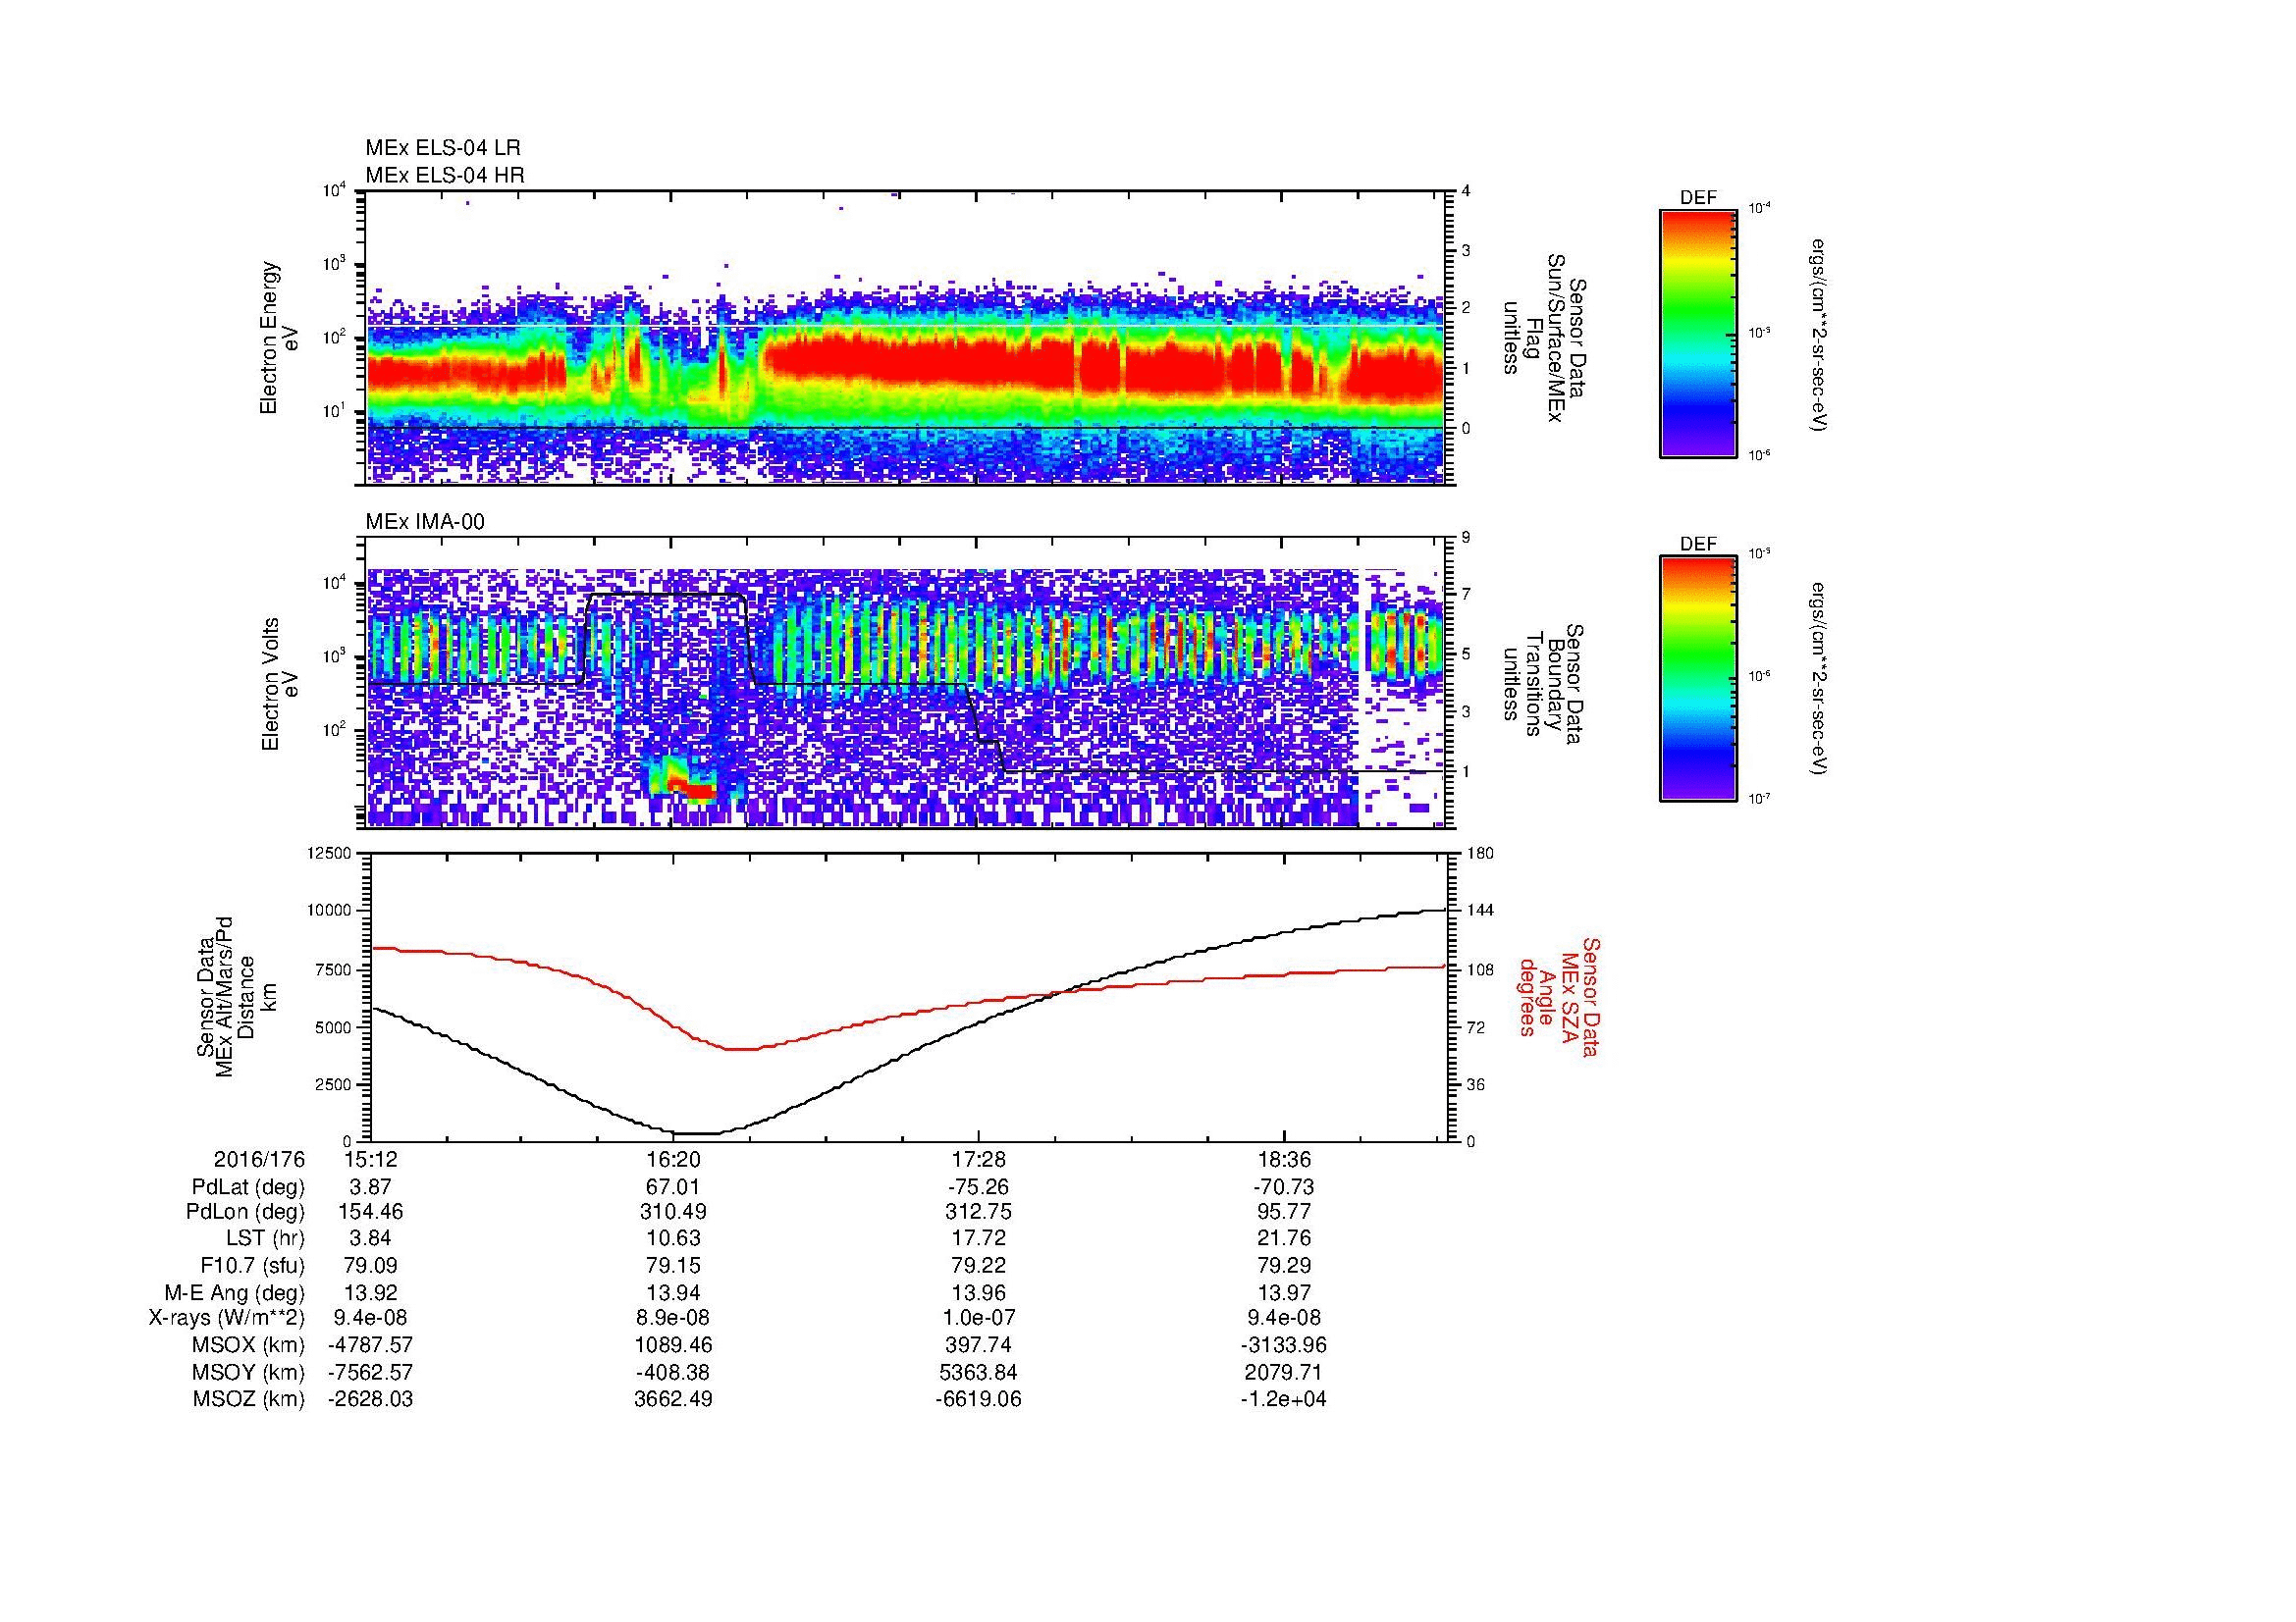The width and height of the screenshot is (2296, 1622).
Task: Click the minimum of the black altitude curve
Action: tap(697, 1133)
